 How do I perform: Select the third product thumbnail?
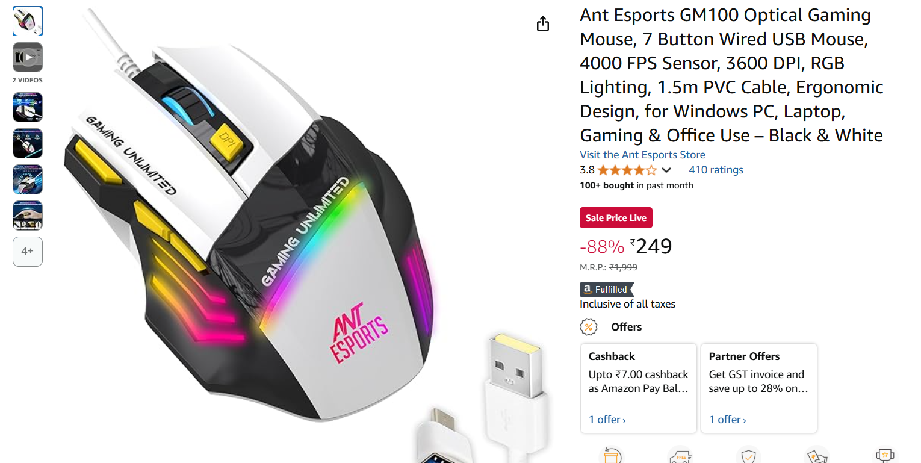(x=28, y=107)
